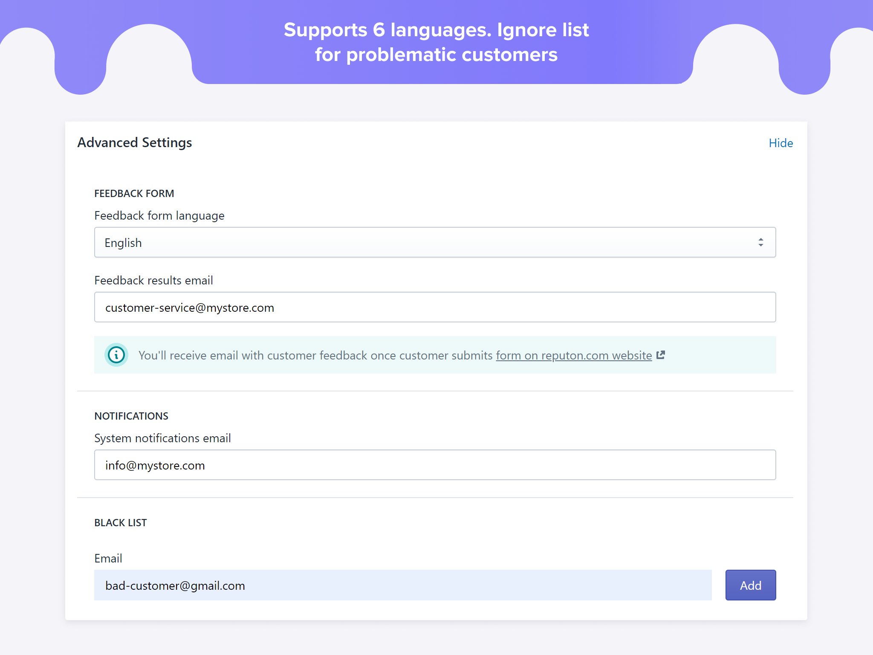
Task: Click the Hide link in Advanced Settings
Action: tap(780, 143)
